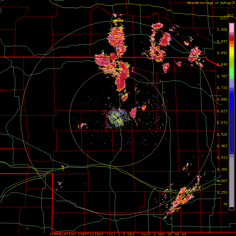Image resolution: width=236 pixels, height=236 pixels.
Task: Select the 0.573 scale value
Action: (x=222, y=123)
